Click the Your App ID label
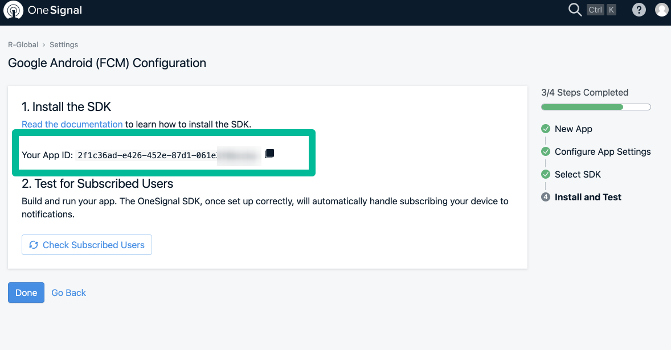Image resolution: width=671 pixels, height=350 pixels. 47,155
